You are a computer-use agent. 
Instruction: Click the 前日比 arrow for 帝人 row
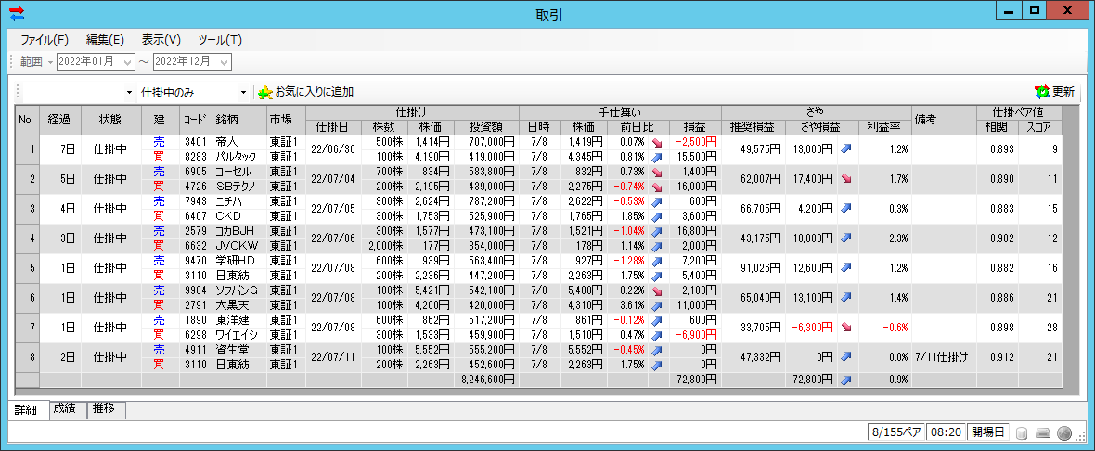click(657, 142)
